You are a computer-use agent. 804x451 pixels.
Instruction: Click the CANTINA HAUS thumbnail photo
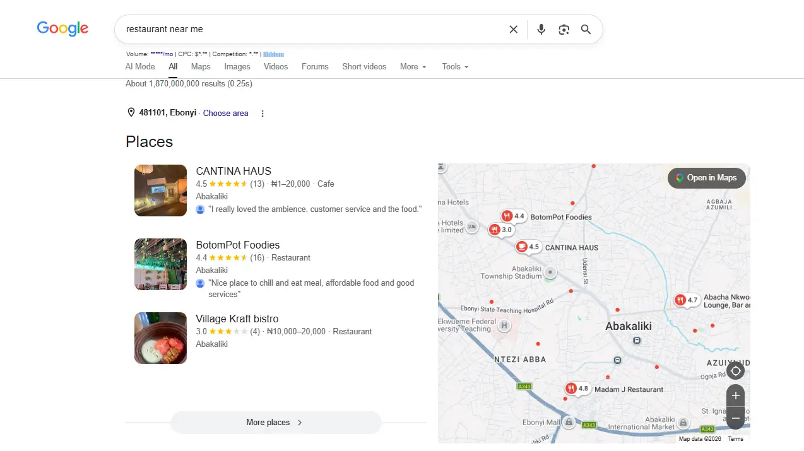tap(160, 190)
